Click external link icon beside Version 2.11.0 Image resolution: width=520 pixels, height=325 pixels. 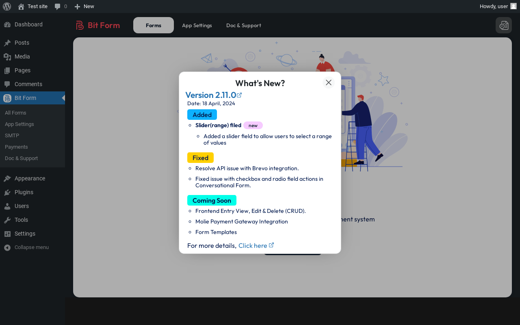(239, 95)
